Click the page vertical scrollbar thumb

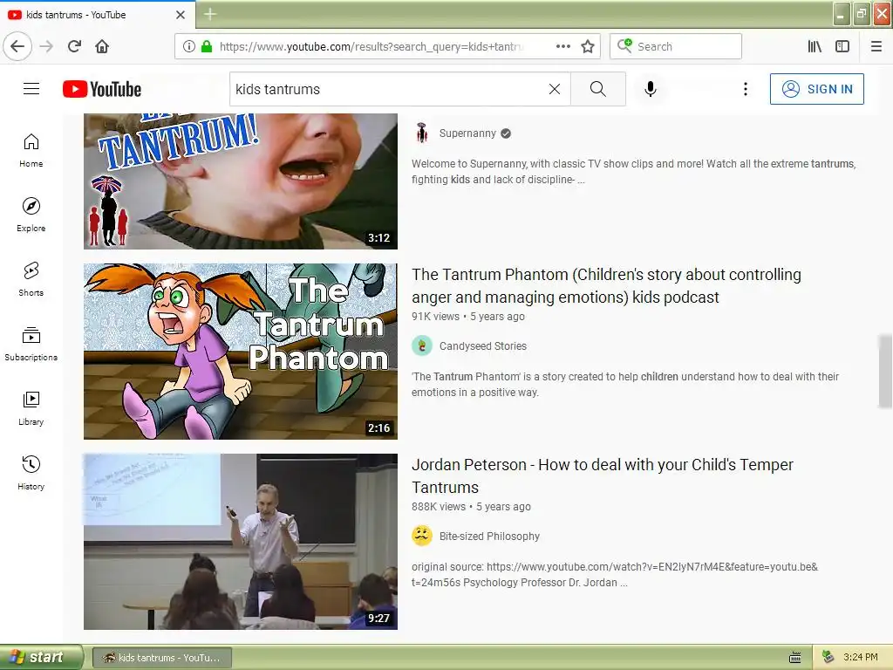(x=885, y=371)
